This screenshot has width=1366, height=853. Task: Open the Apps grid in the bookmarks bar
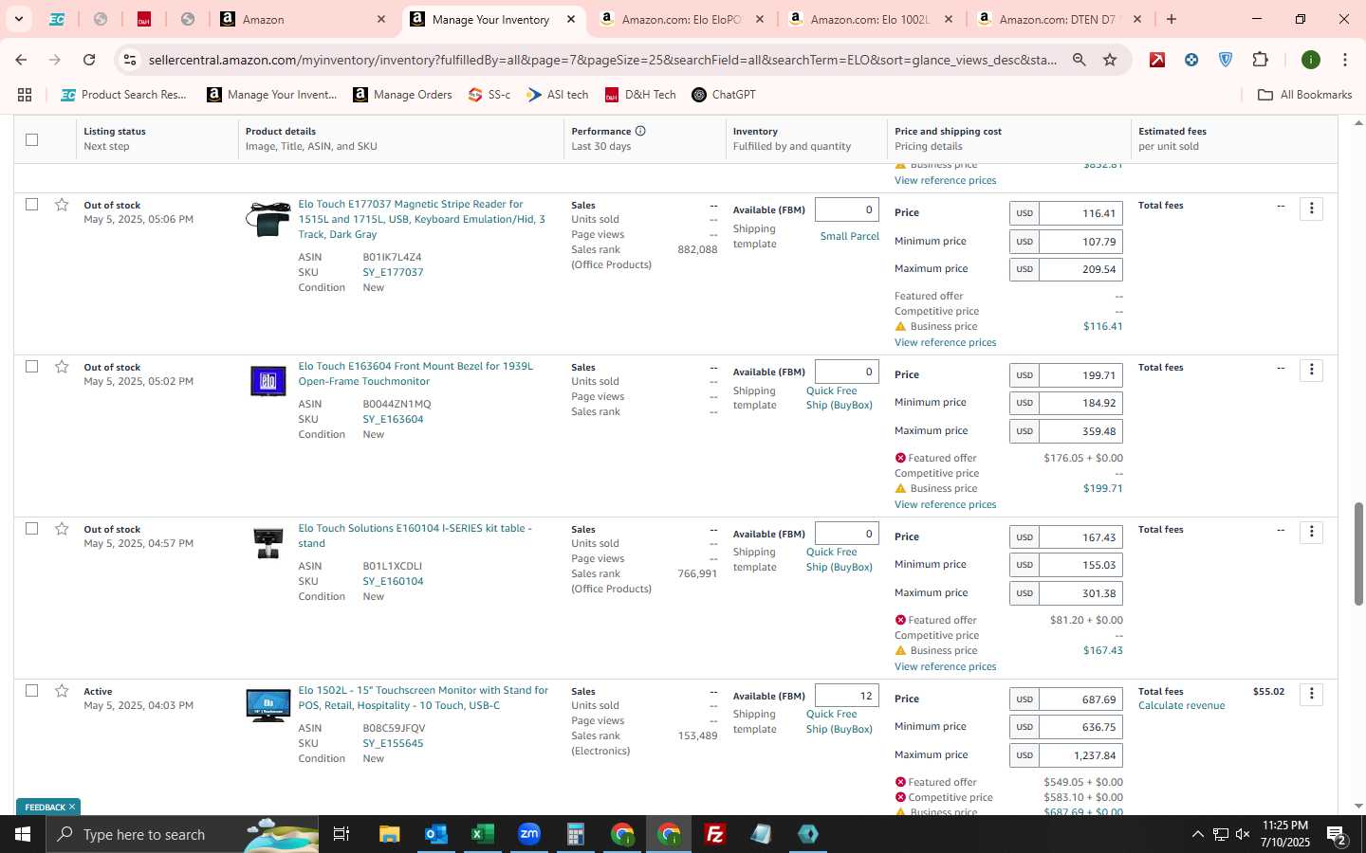[x=25, y=95]
